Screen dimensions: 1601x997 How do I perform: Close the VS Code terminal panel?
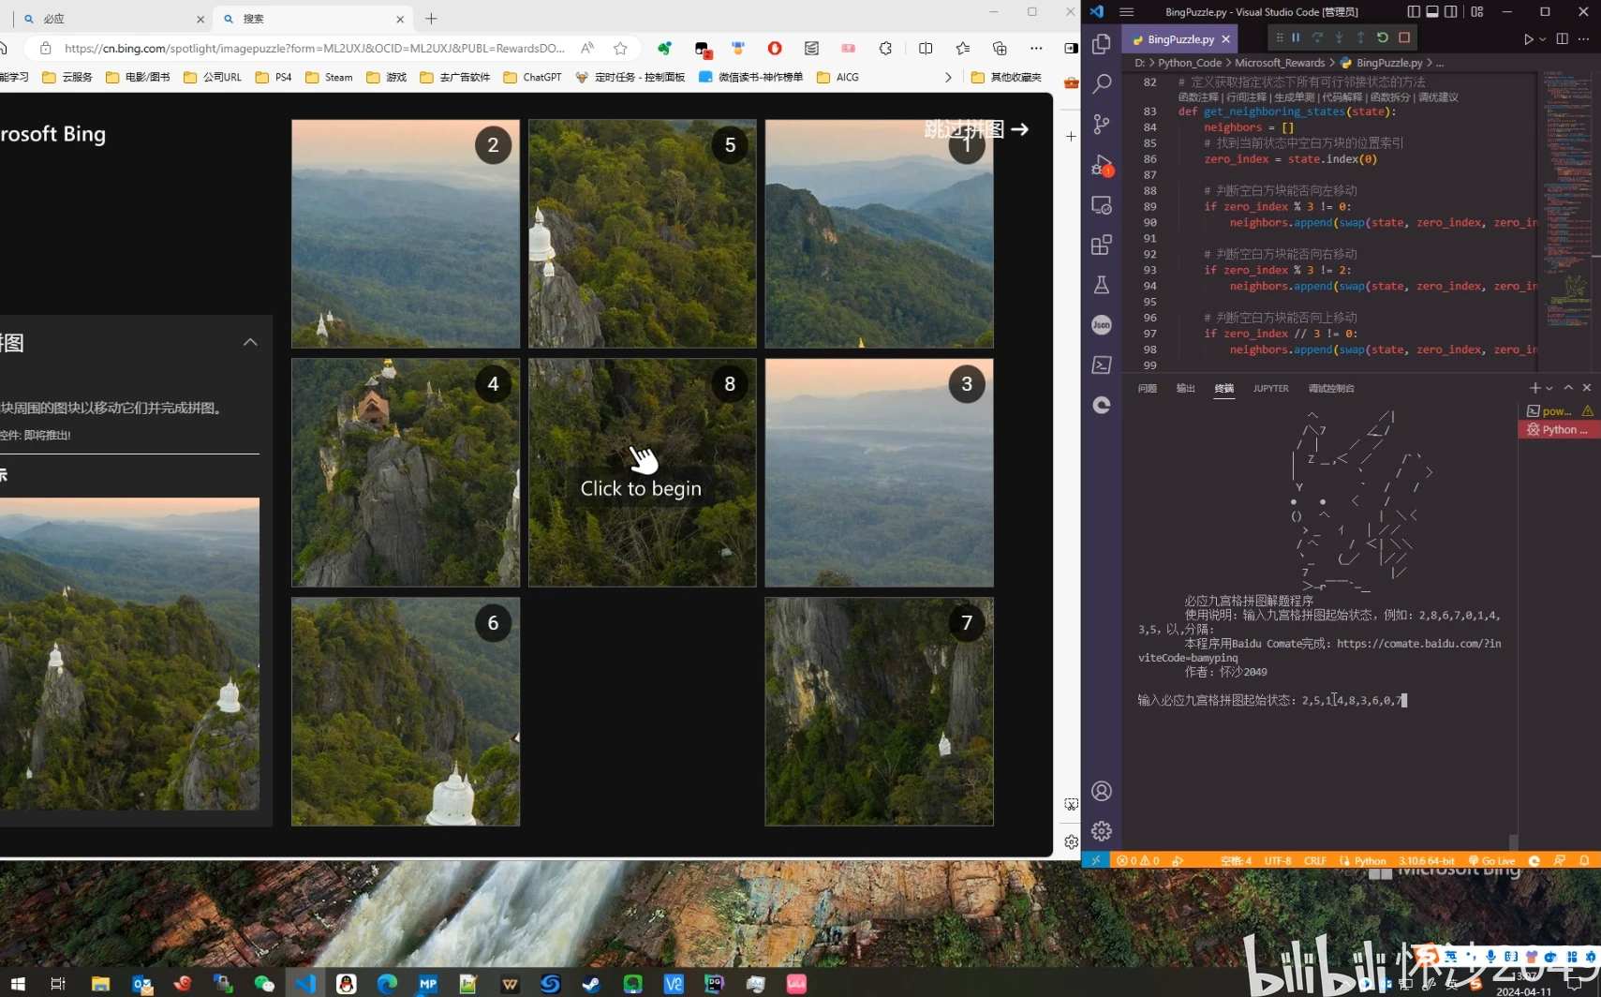pos(1587,388)
